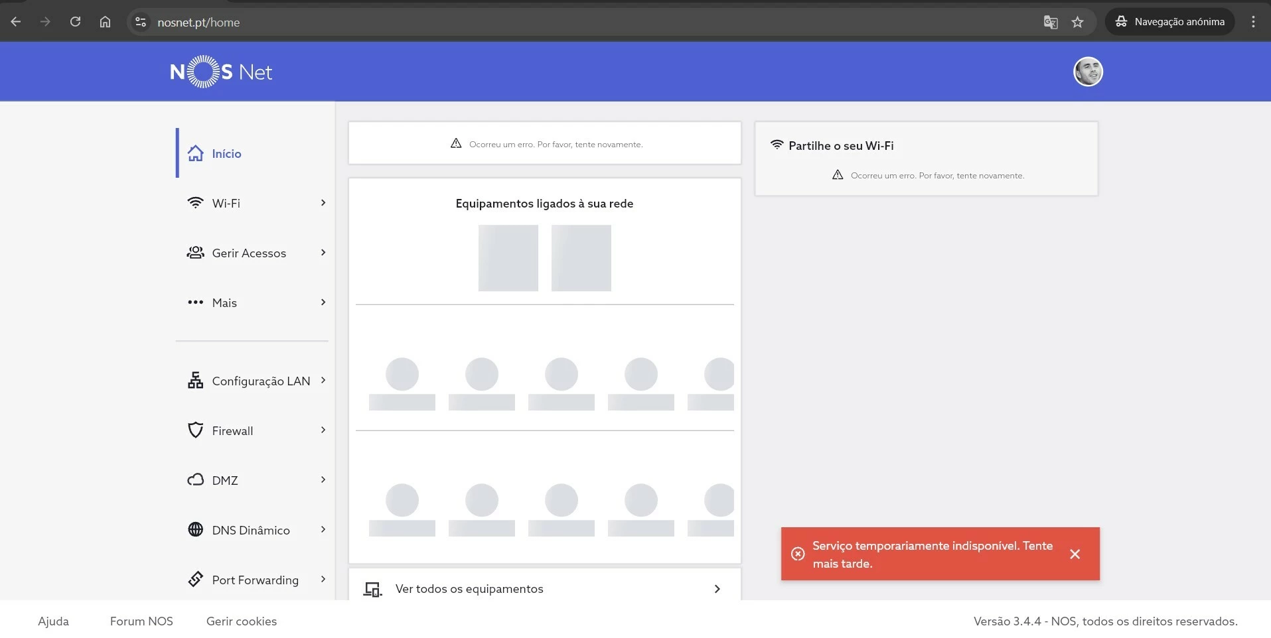Open the DMZ menu item
Image resolution: width=1271 pixels, height=638 pixels.
point(252,480)
